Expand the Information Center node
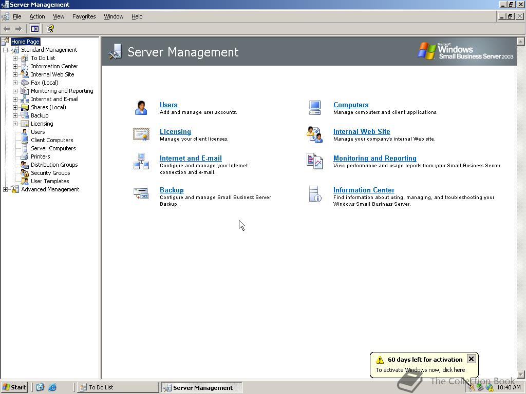526x394 pixels. click(15, 66)
